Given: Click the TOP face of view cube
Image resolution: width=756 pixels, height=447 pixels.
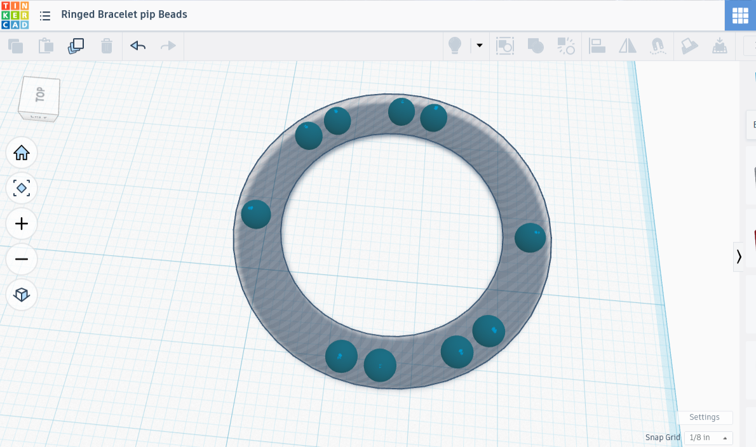Looking at the screenshot, I should coord(39,95).
